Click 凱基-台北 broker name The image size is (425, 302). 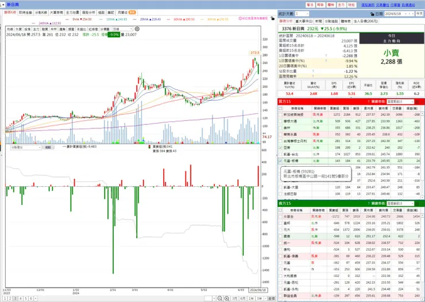290,154
